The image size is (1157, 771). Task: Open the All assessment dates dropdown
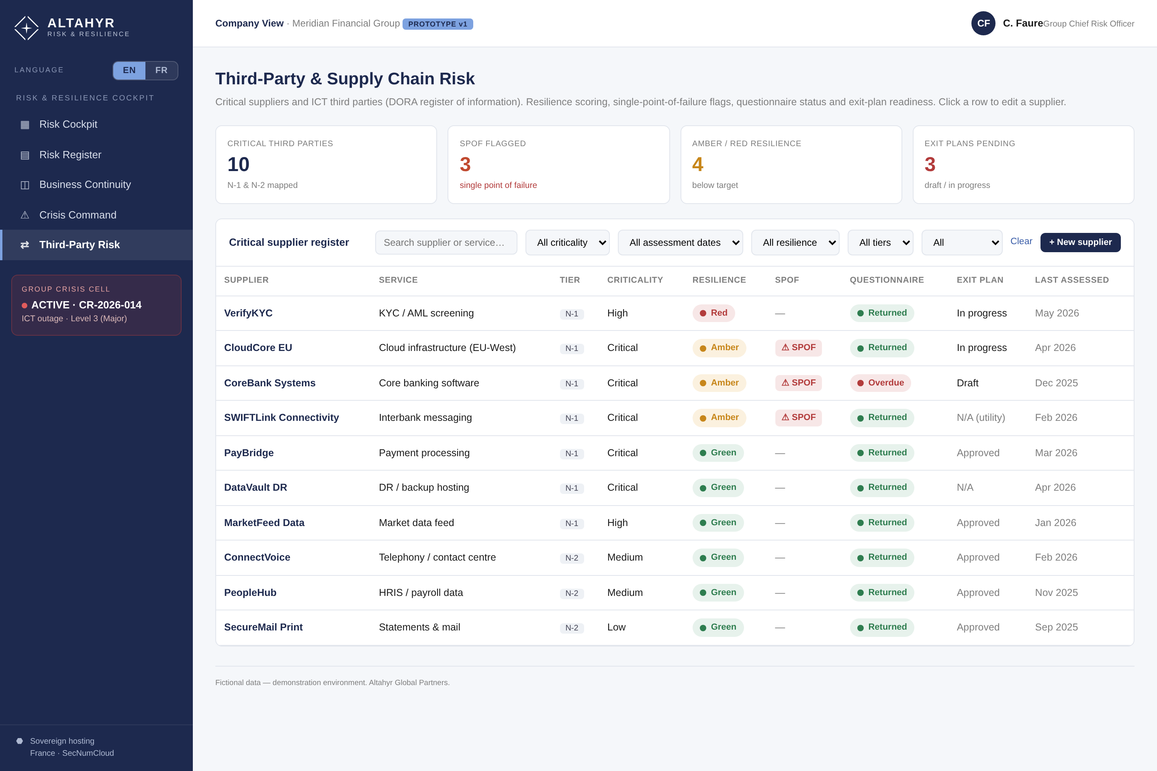pos(680,243)
